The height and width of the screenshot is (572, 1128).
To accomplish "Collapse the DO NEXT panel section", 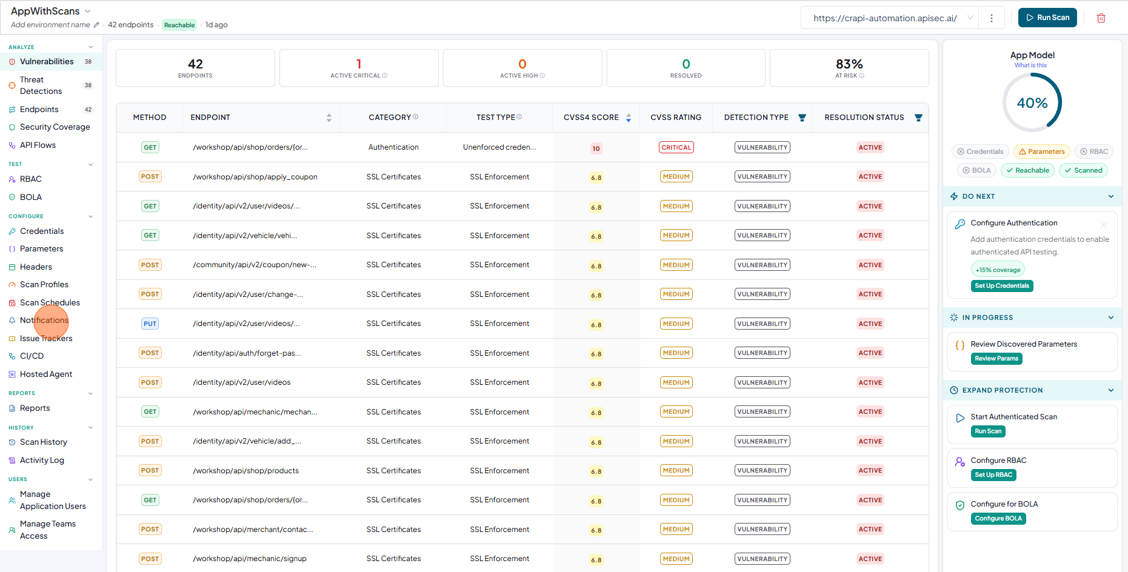I will 1110,196.
